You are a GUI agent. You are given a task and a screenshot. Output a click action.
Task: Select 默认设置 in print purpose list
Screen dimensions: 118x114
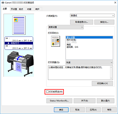pyautogui.click(x=89, y=37)
